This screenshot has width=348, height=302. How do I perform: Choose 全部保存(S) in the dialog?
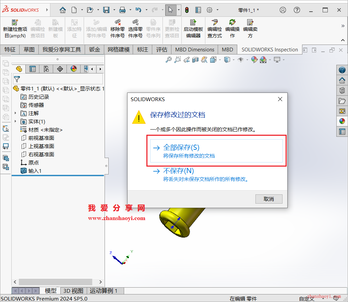(216, 151)
